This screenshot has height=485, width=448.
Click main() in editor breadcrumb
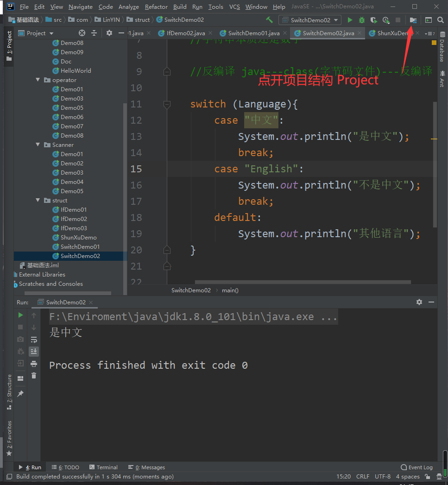(230, 290)
